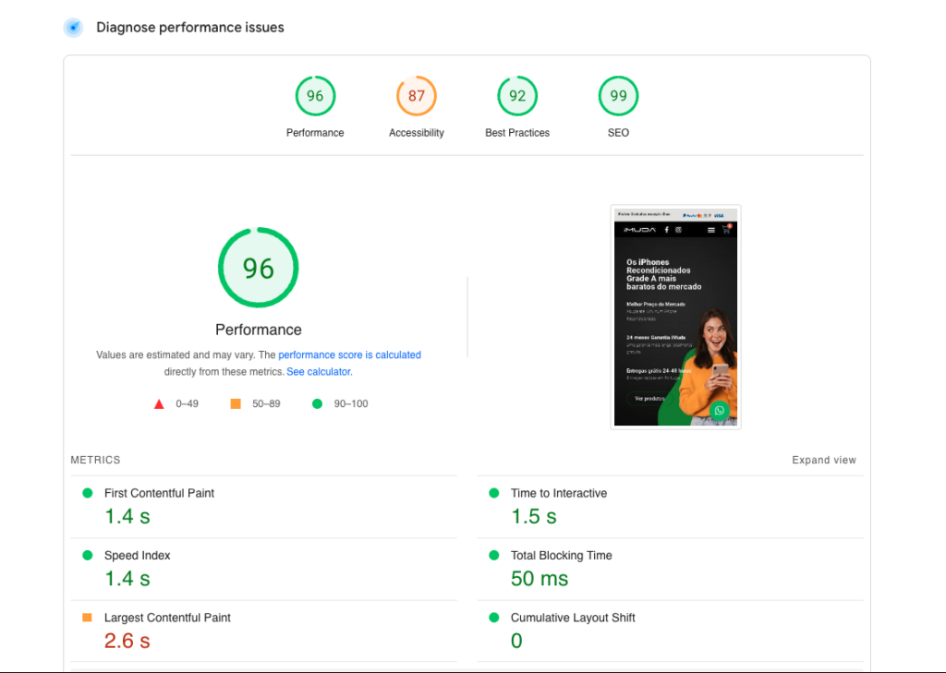
Task: Click the Instagram icon in the preview header
Action: pyautogui.click(x=679, y=230)
